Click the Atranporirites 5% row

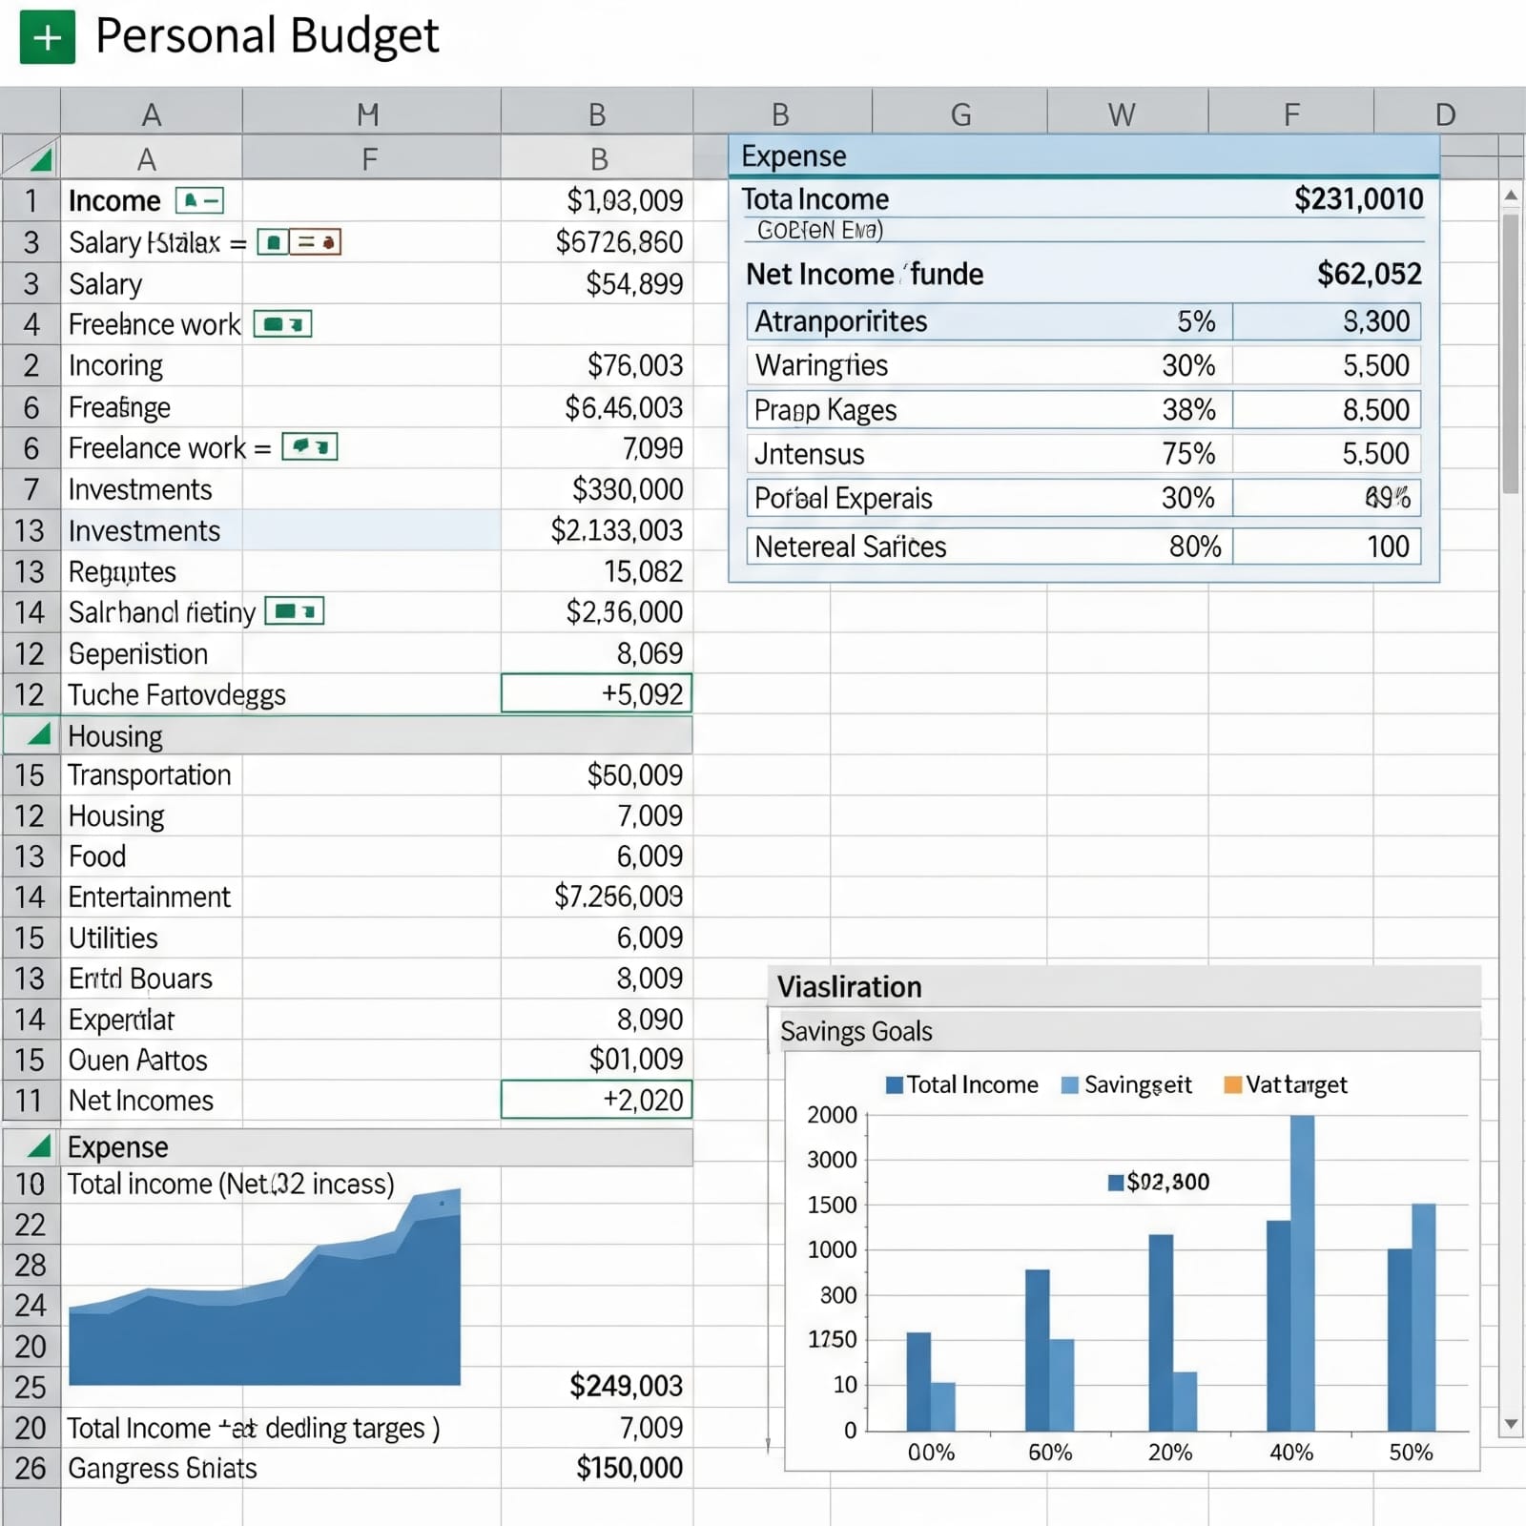1083,321
